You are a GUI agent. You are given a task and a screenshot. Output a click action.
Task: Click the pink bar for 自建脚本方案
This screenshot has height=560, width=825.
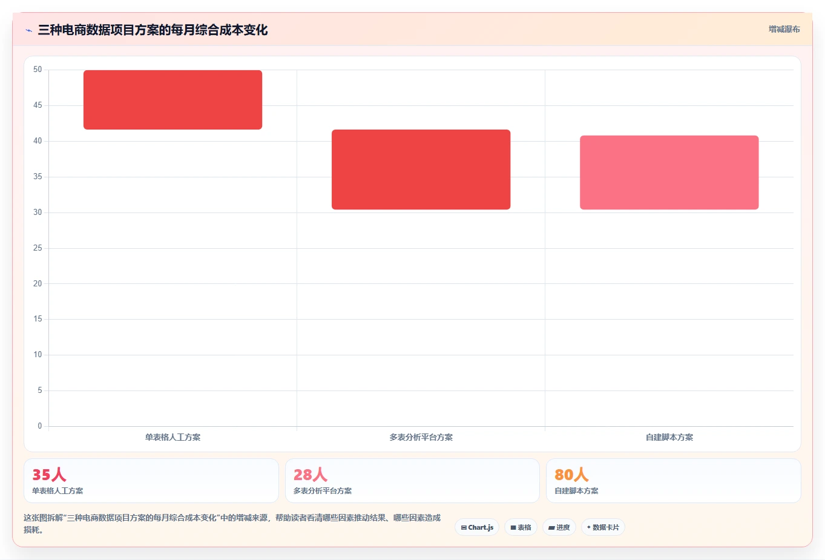click(669, 173)
